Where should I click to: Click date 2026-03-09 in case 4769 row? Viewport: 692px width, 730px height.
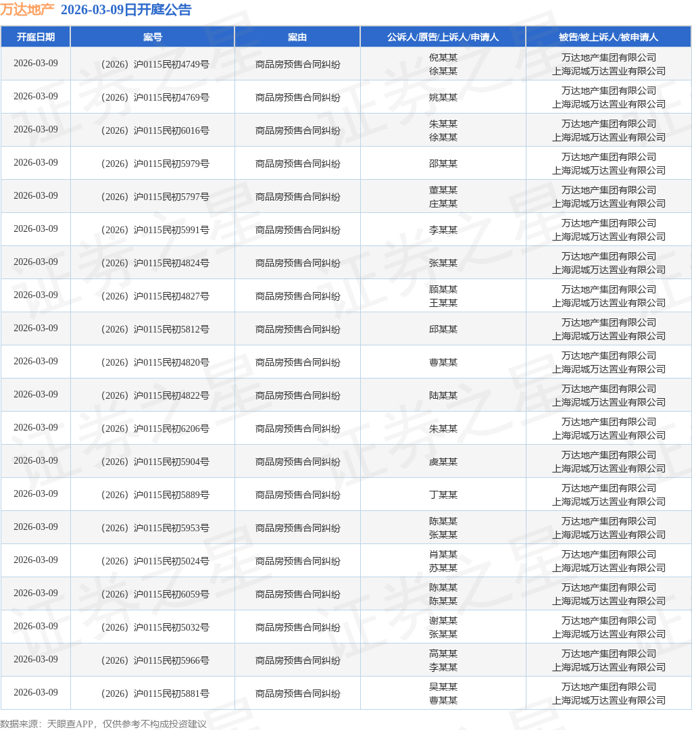coord(36,97)
